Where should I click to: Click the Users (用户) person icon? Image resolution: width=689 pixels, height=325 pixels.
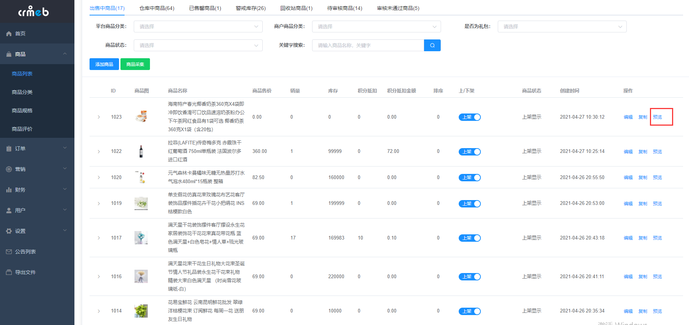coord(9,210)
